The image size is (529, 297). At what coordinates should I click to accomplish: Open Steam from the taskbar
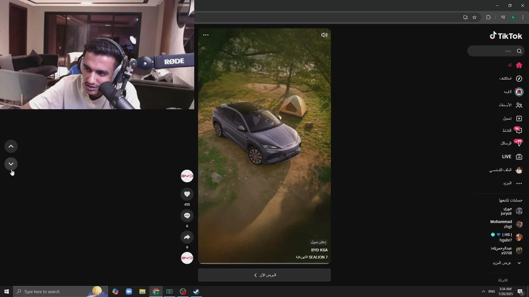(x=196, y=292)
